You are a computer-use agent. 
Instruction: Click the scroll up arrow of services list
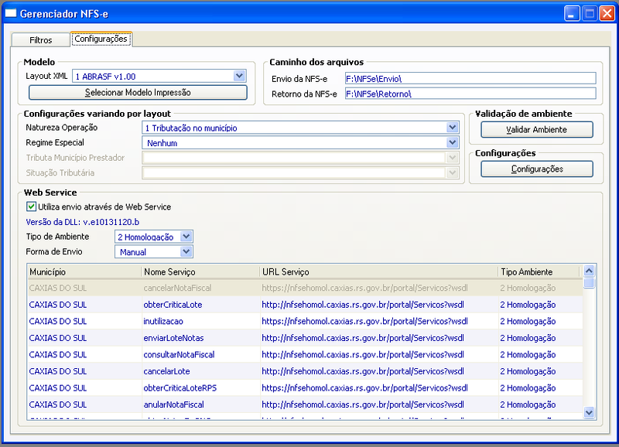click(589, 271)
